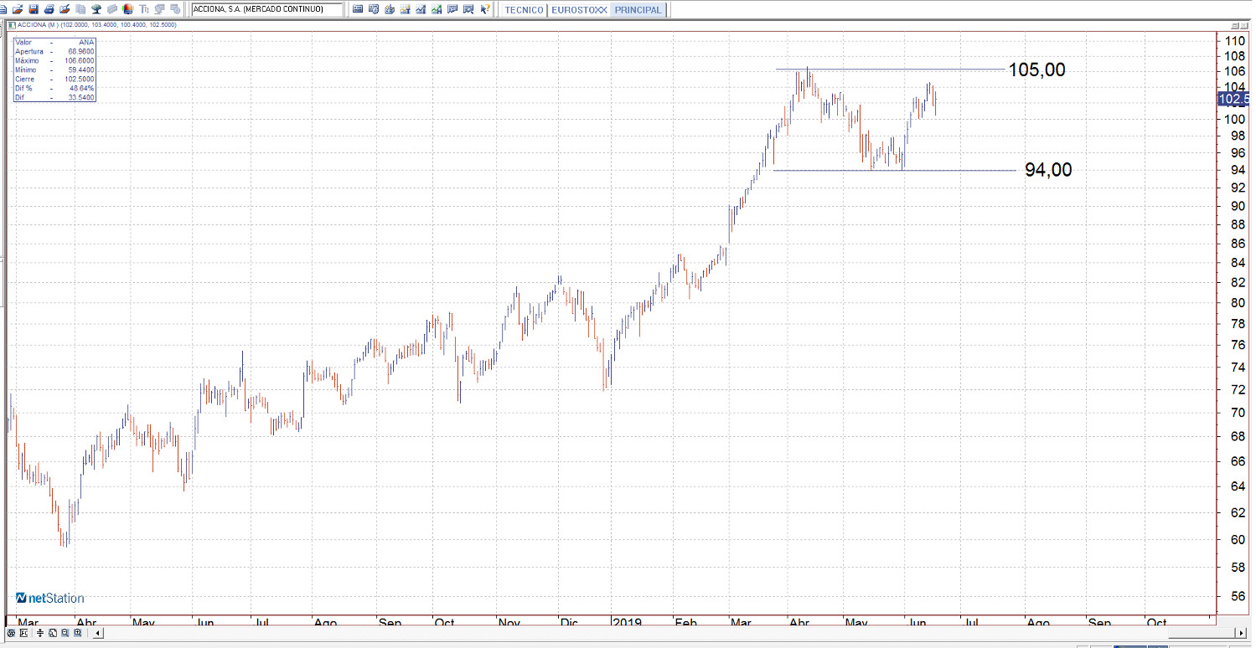1256x648 pixels.
Task: Zoom out with the minus magnifier
Action: (x=65, y=634)
